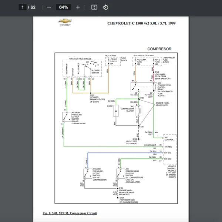The width and height of the screenshot is (222, 222).
Task: Click the zoom out minus button
Action: click(x=49, y=7)
